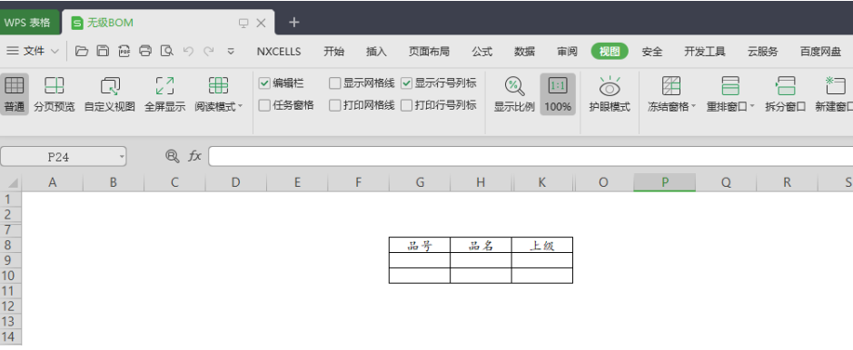Open the 显示比例 zoom dialog
This screenshot has width=853, height=350.
tap(514, 94)
